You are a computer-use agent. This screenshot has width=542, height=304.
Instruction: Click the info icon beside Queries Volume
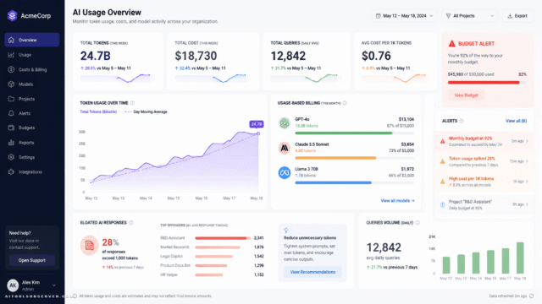pyautogui.click(x=418, y=223)
